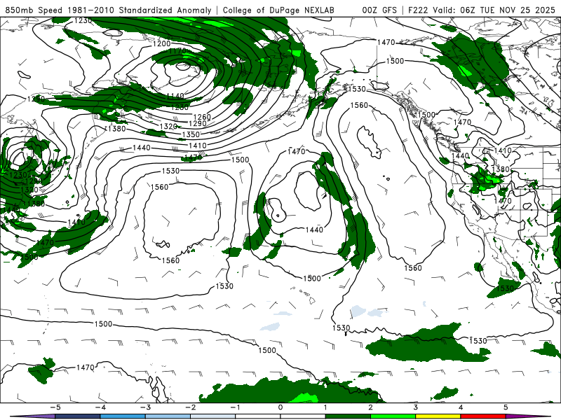The height and width of the screenshot is (420, 561).
Task: Click the navy -5 to -4 colorbar segment
Action: pos(78,416)
